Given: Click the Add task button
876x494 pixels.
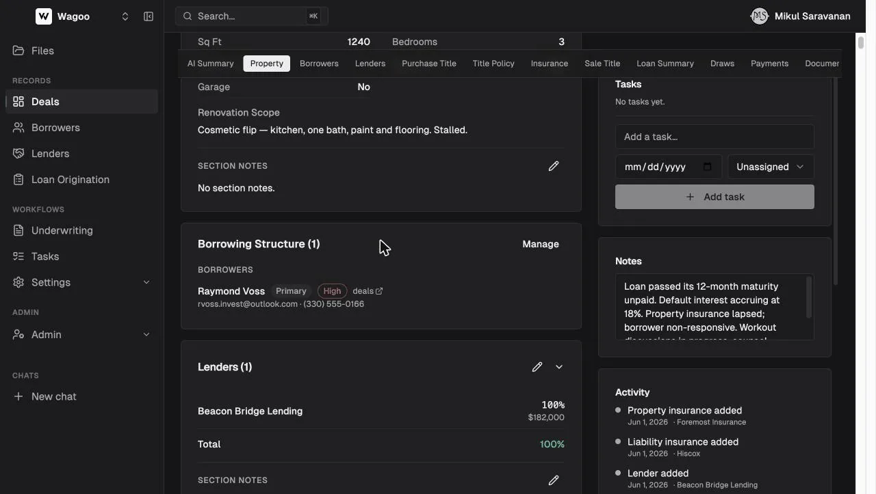Looking at the screenshot, I should coord(714,197).
